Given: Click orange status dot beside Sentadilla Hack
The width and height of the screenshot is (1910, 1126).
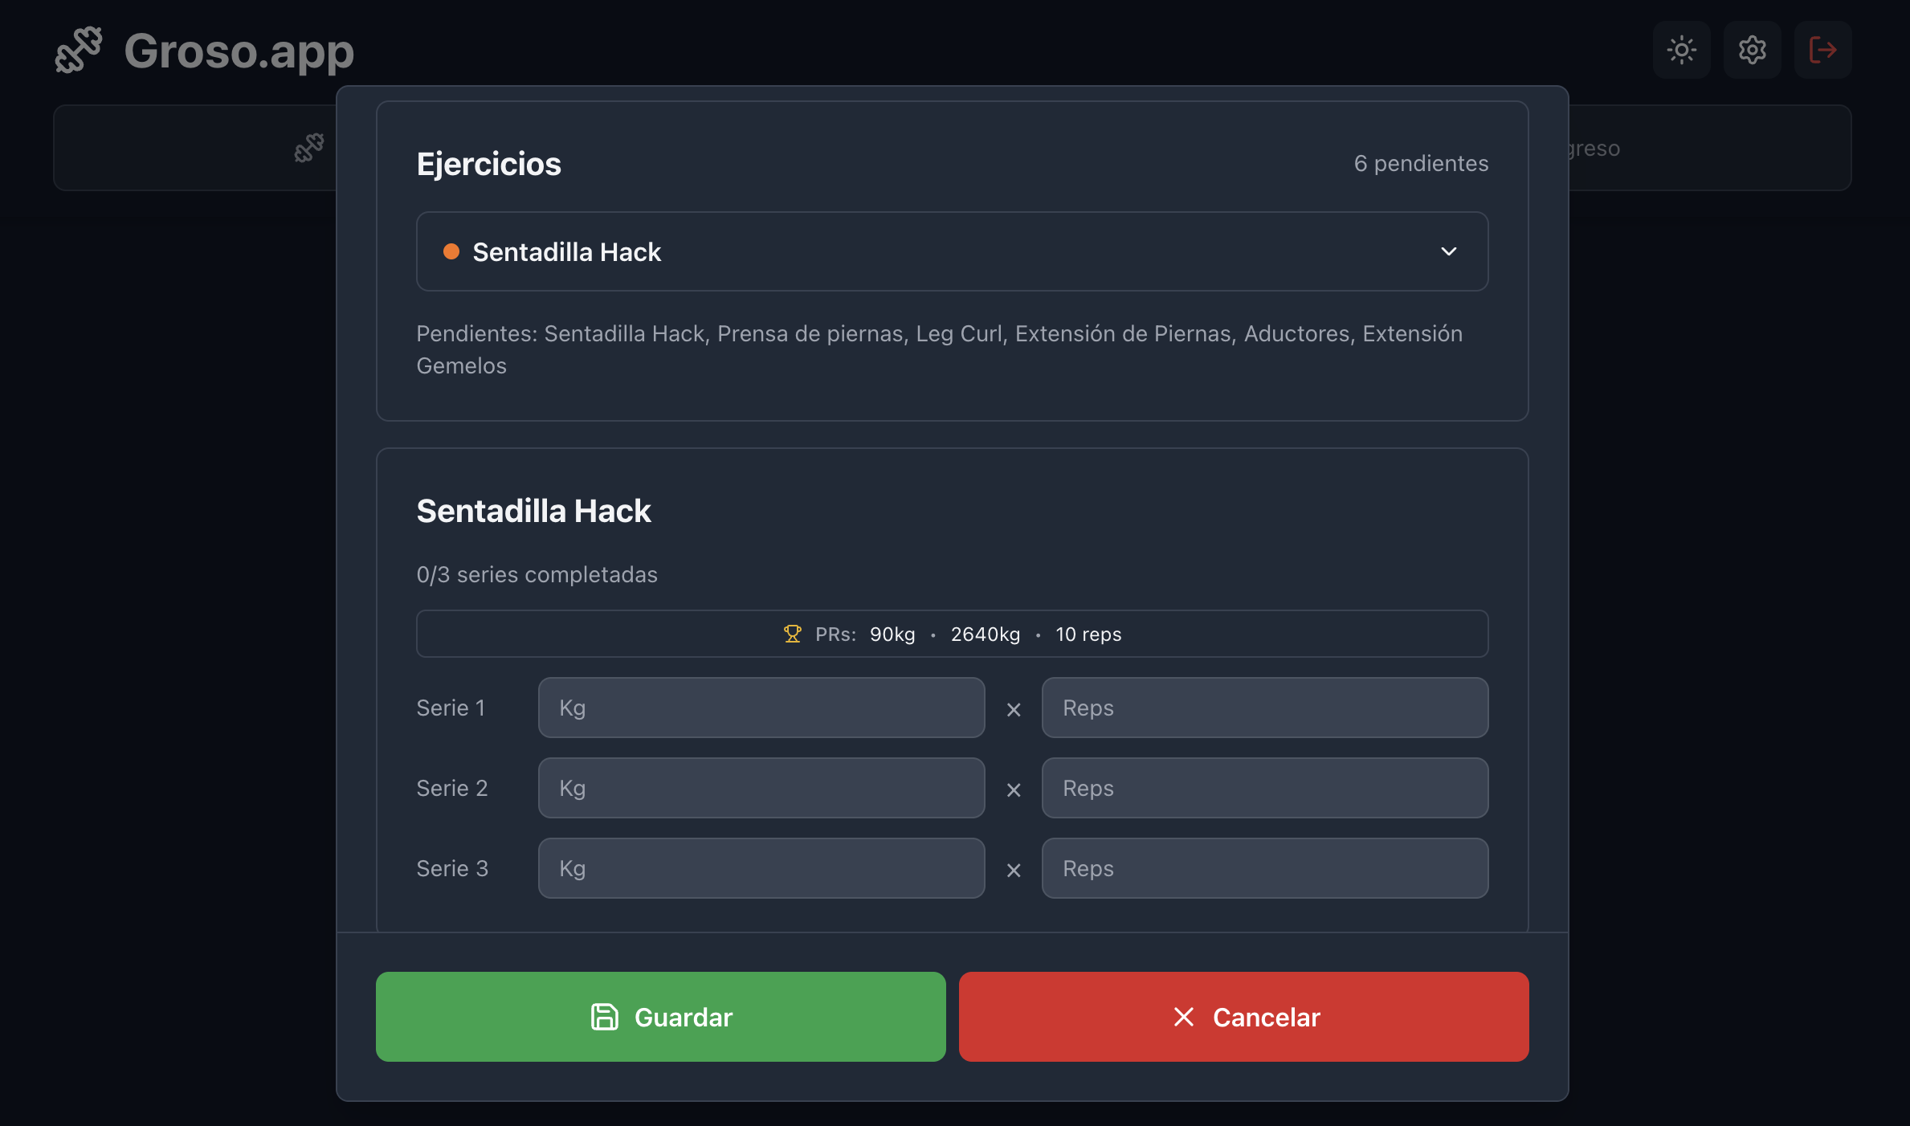Looking at the screenshot, I should coord(451,251).
